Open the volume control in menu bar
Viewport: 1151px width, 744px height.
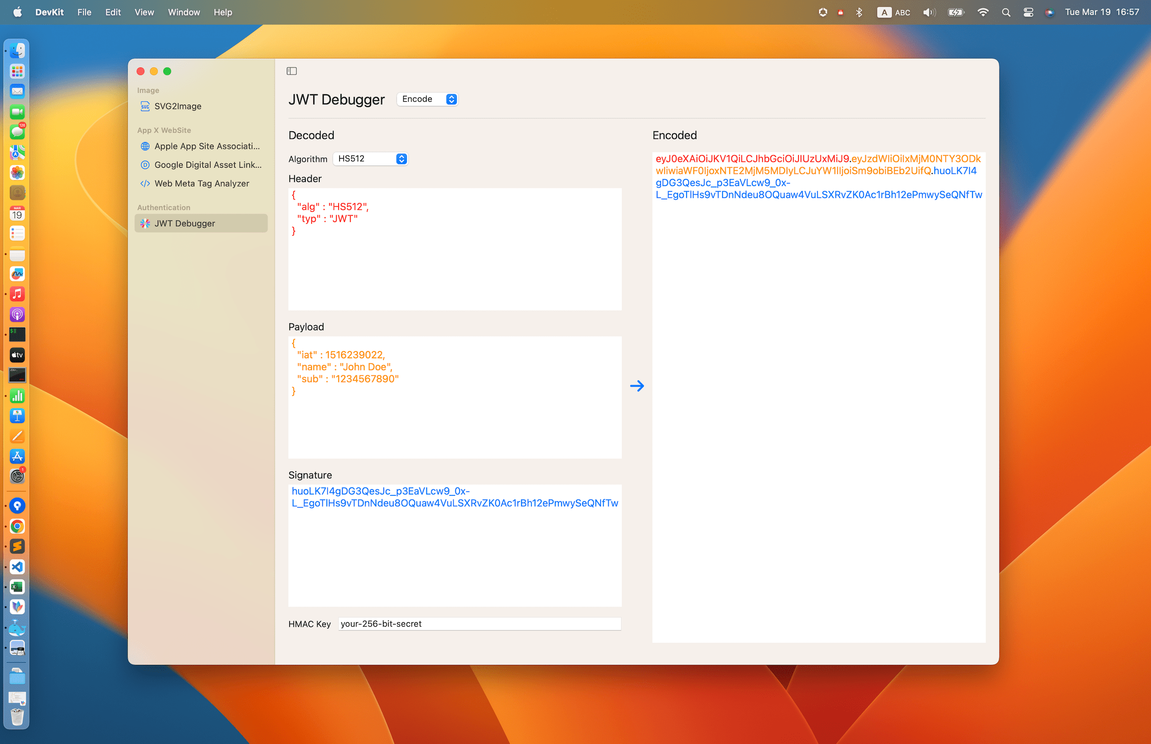tap(928, 12)
